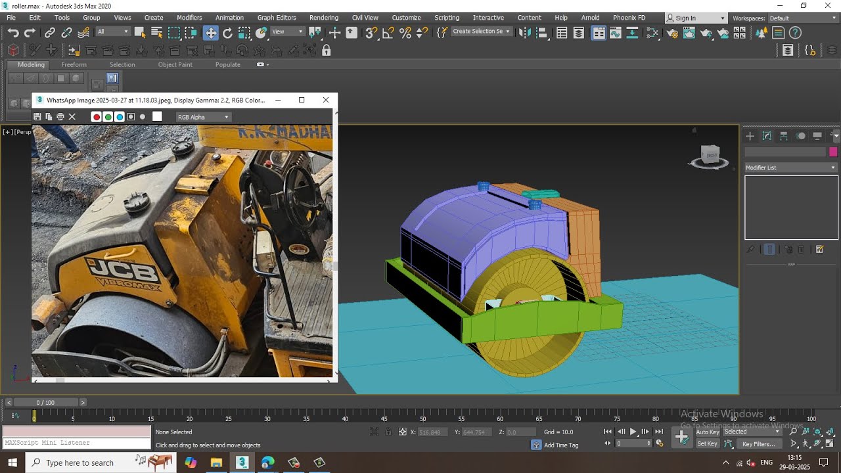Click the Sign In button

pos(696,18)
